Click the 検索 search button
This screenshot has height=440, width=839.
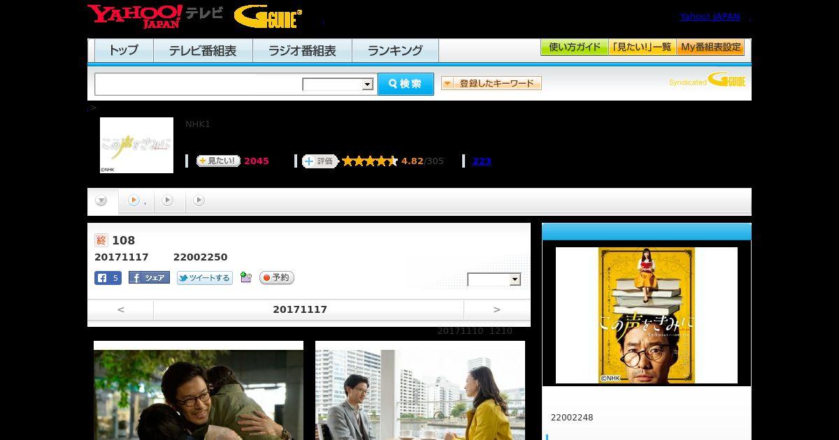(x=406, y=84)
